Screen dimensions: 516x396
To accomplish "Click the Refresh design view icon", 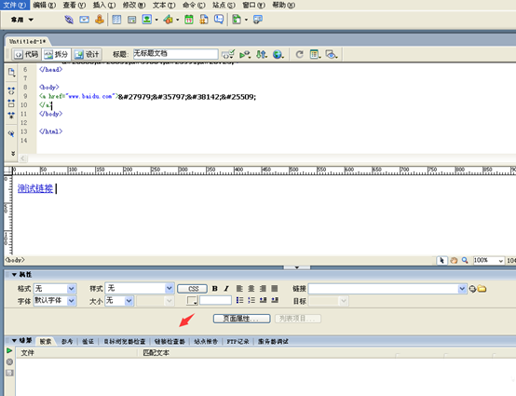I will point(299,54).
